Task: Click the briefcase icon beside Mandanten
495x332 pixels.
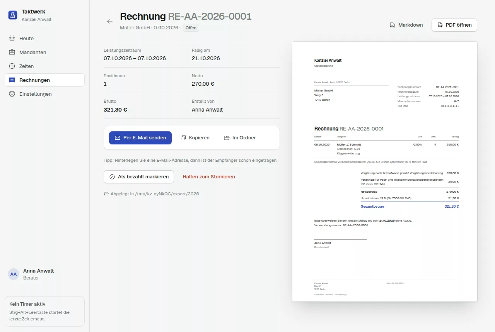Action: tap(12, 52)
